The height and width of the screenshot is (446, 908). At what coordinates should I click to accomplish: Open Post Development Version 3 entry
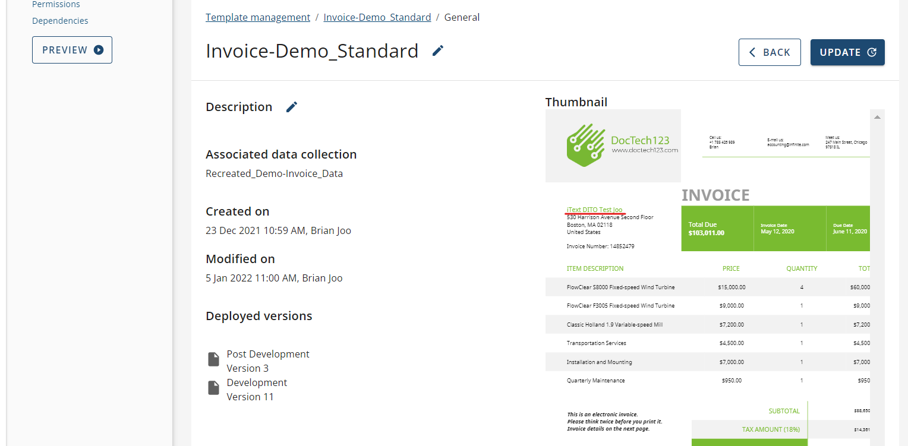pyautogui.click(x=267, y=360)
